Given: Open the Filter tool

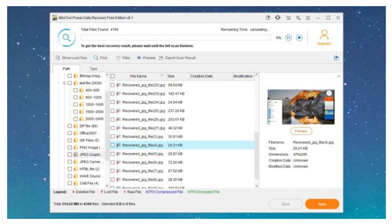Looking at the screenshot, I should pyautogui.click(x=123, y=58).
